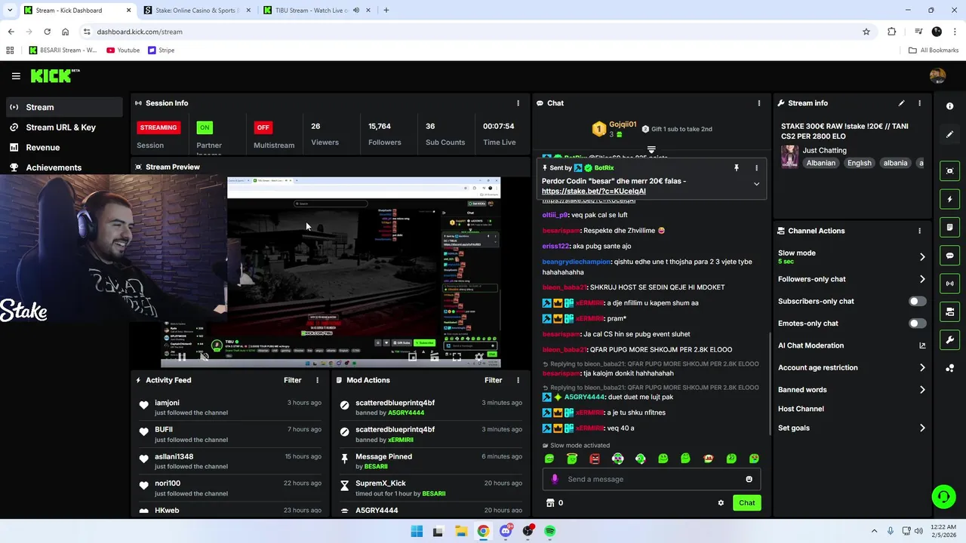Viewport: 966px width, 543px height.
Task: Click the Send a message field
Action: pos(651,479)
